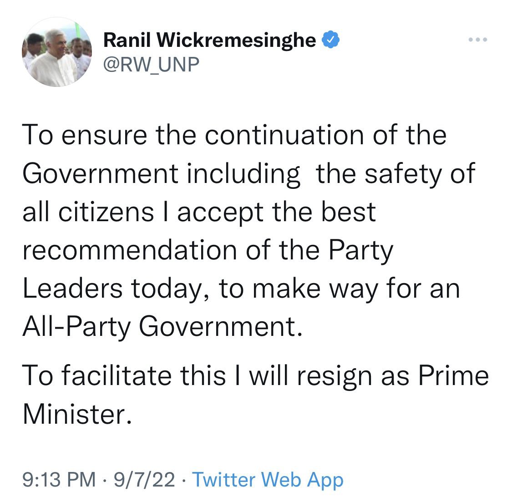
Task: Open the three-dot more options menu
Action: point(478,40)
